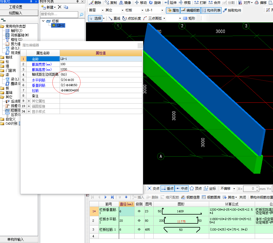The image size is (273, 243).
Task: Toggle the 属性 properties panel button
Action: (x=173, y=10)
